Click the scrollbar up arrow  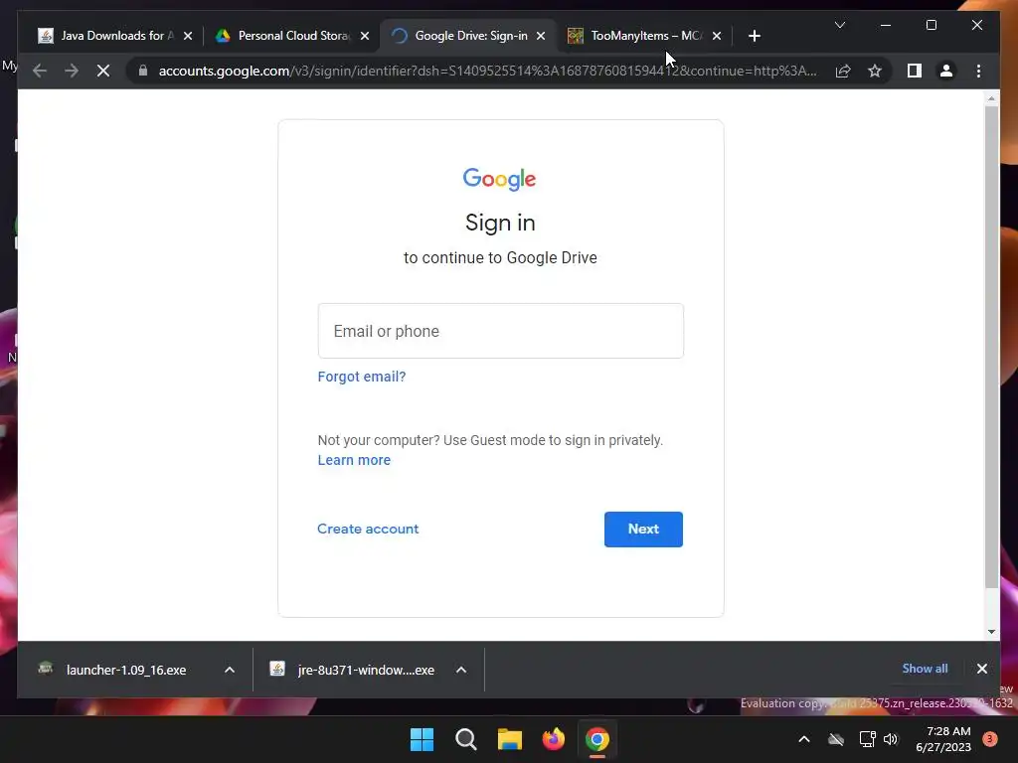[991, 98]
